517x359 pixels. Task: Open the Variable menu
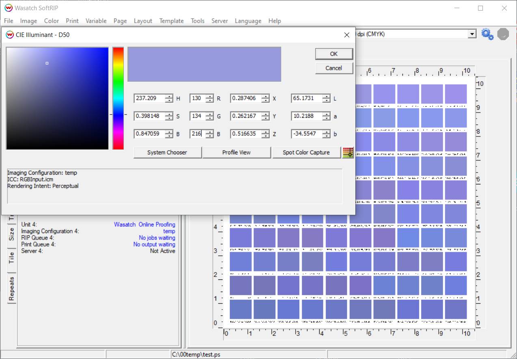[x=96, y=21]
